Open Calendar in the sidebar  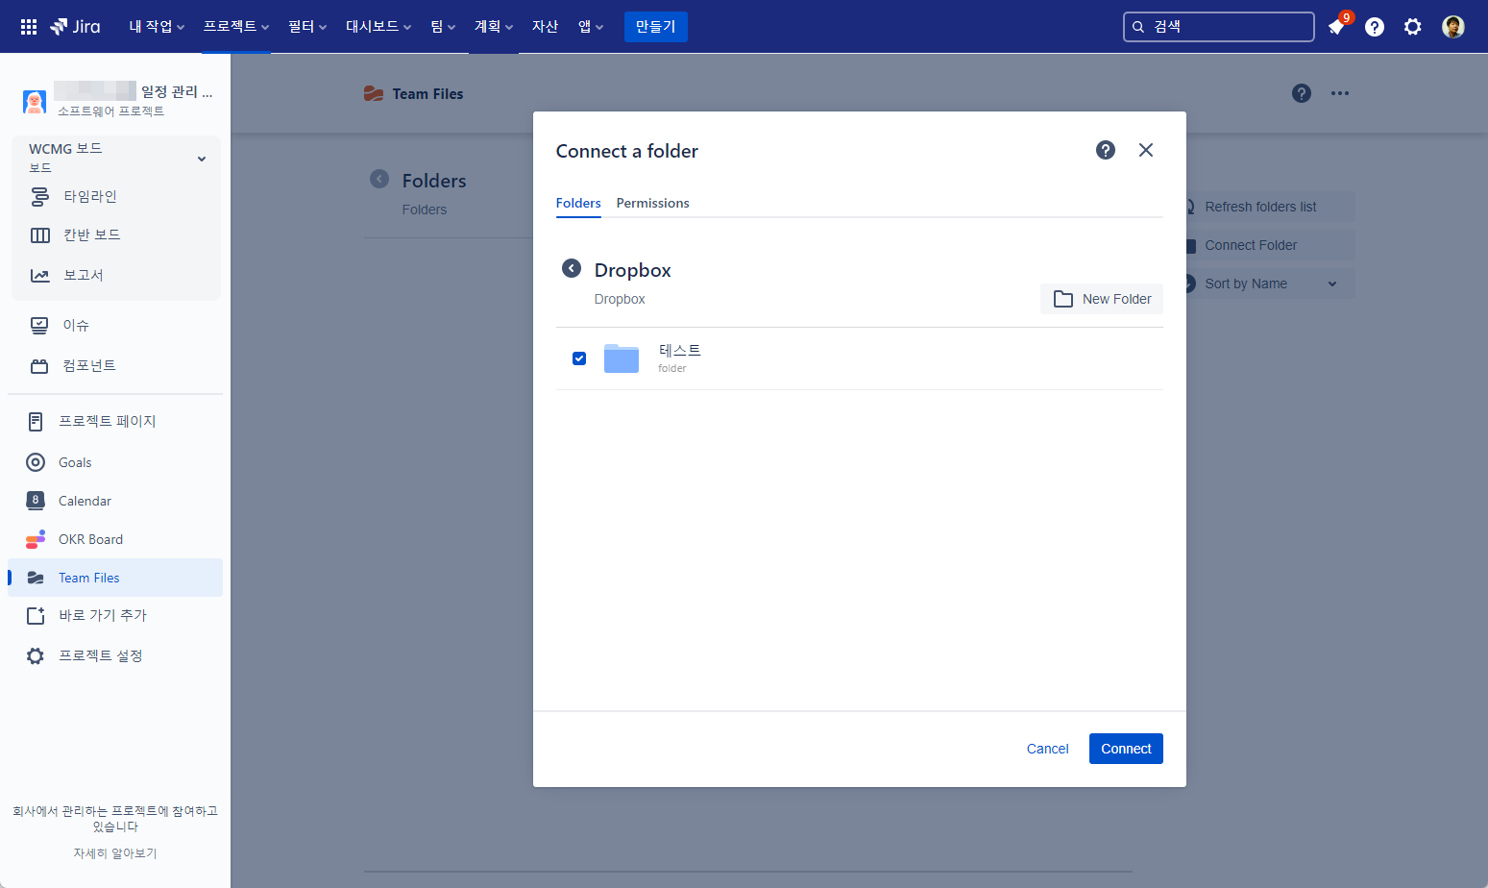point(115,501)
